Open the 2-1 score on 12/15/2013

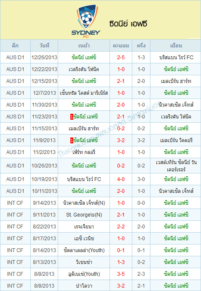pos(121,81)
